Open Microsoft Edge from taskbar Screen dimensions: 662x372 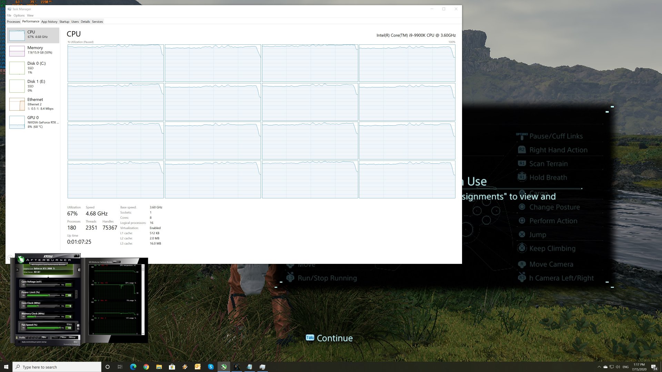click(x=133, y=367)
